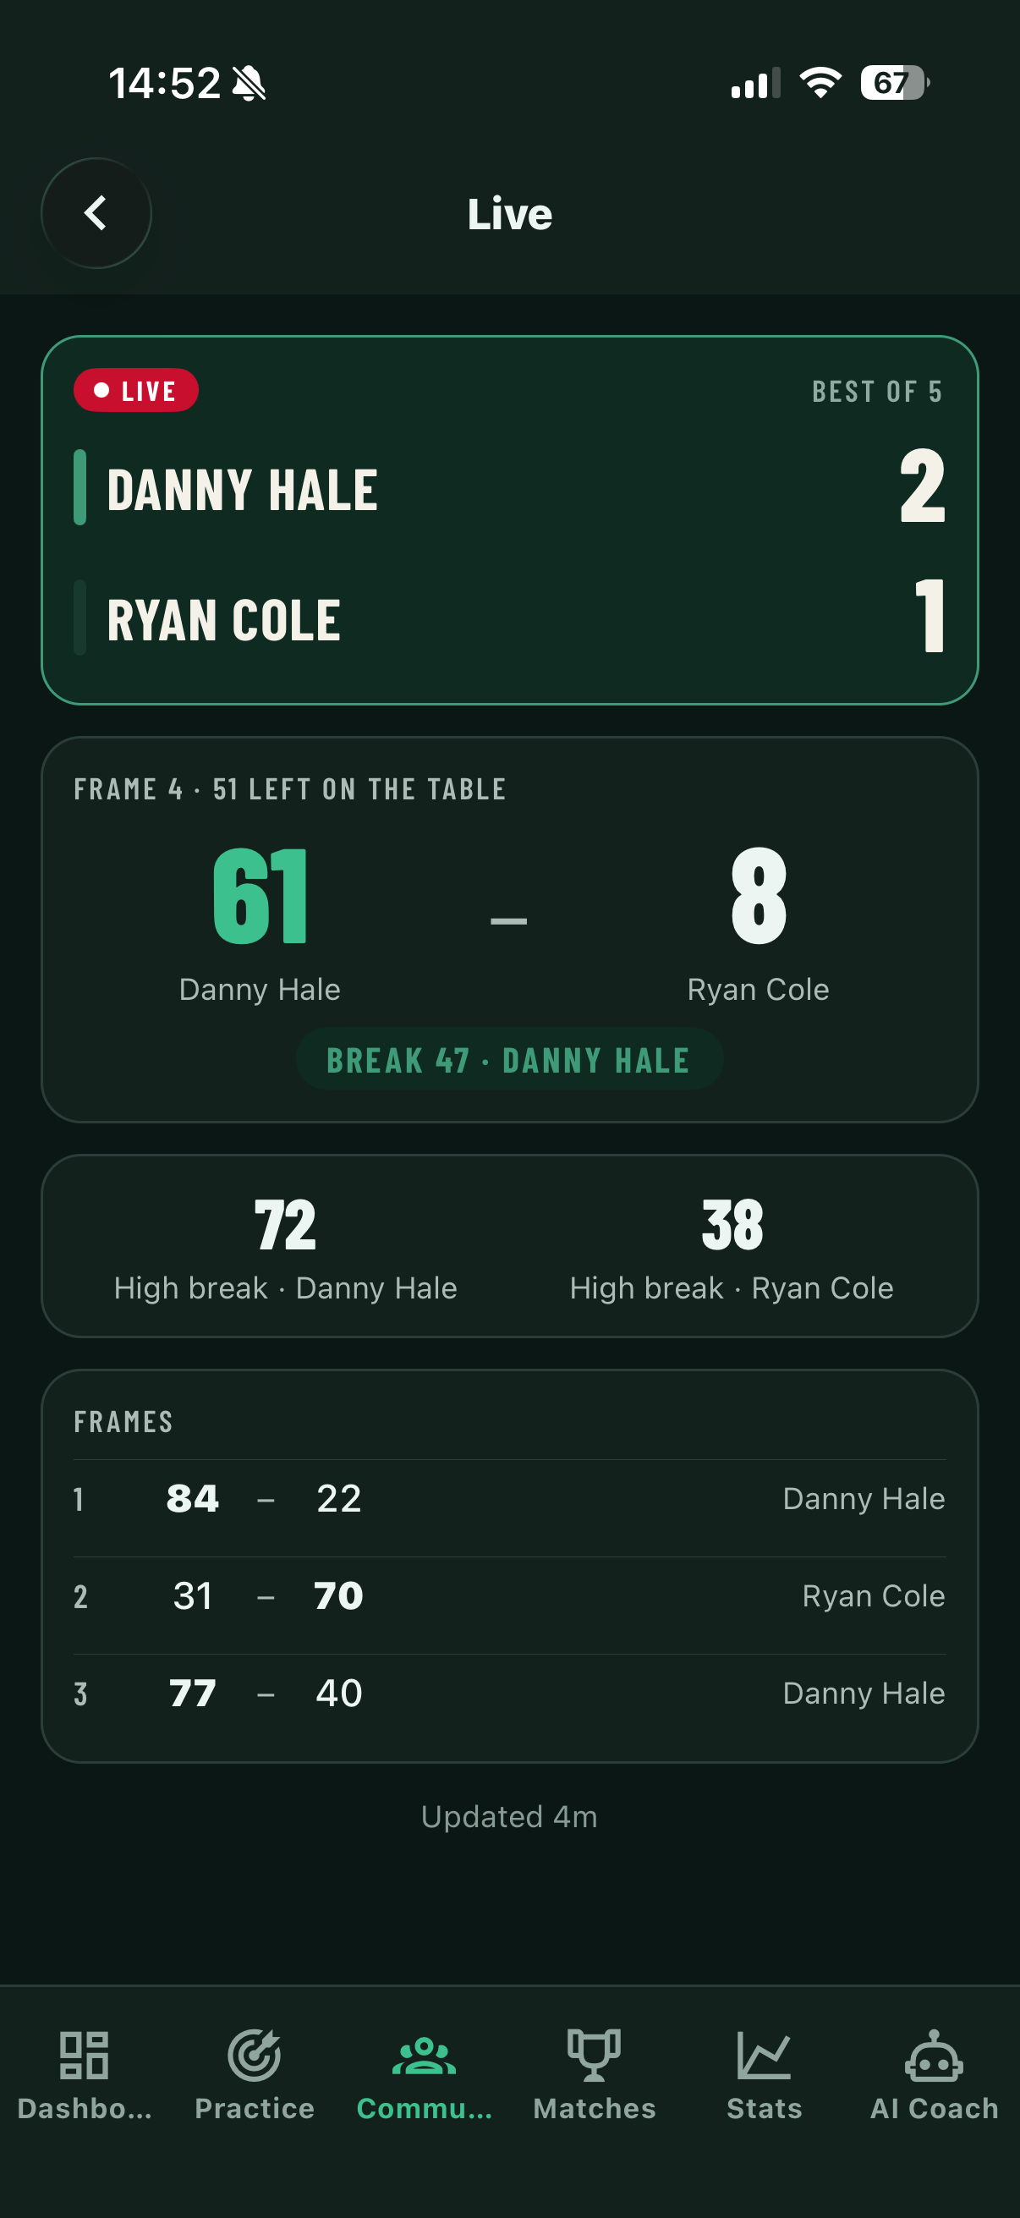Tap the 72 high break stat
The width and height of the screenshot is (1020, 2218).
285,1225
